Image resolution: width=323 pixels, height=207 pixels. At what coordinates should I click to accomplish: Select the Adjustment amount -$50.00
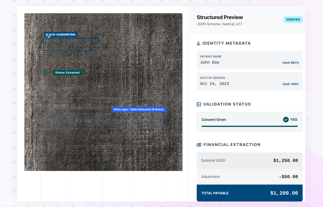click(288, 177)
